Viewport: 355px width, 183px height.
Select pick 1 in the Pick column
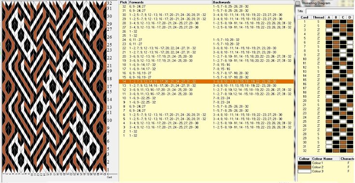click(124, 135)
